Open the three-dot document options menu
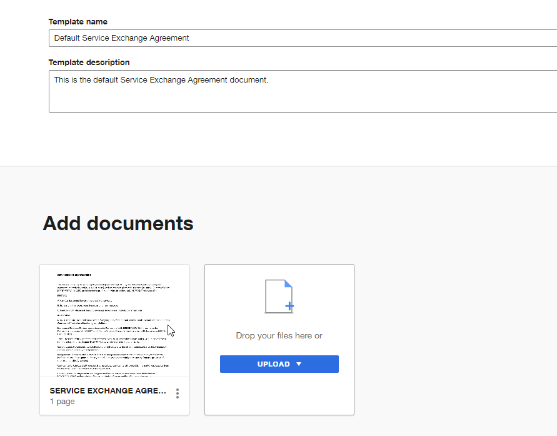The width and height of the screenshot is (557, 436). [178, 393]
